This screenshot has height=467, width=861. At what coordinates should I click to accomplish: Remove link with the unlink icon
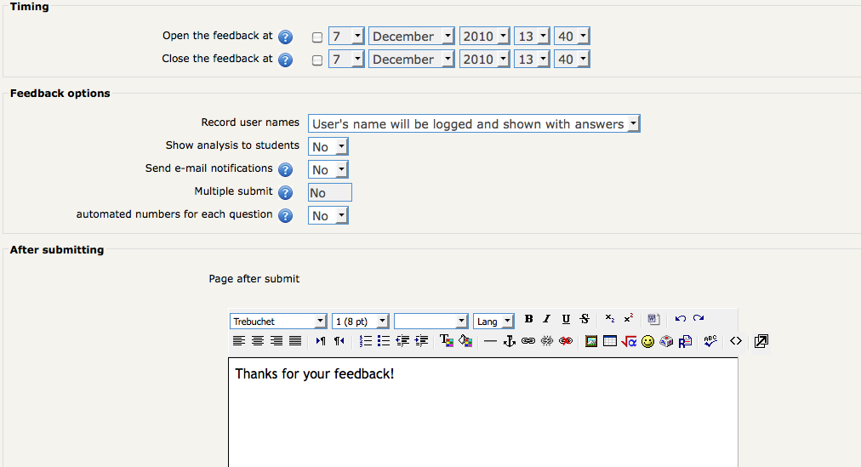(x=546, y=341)
